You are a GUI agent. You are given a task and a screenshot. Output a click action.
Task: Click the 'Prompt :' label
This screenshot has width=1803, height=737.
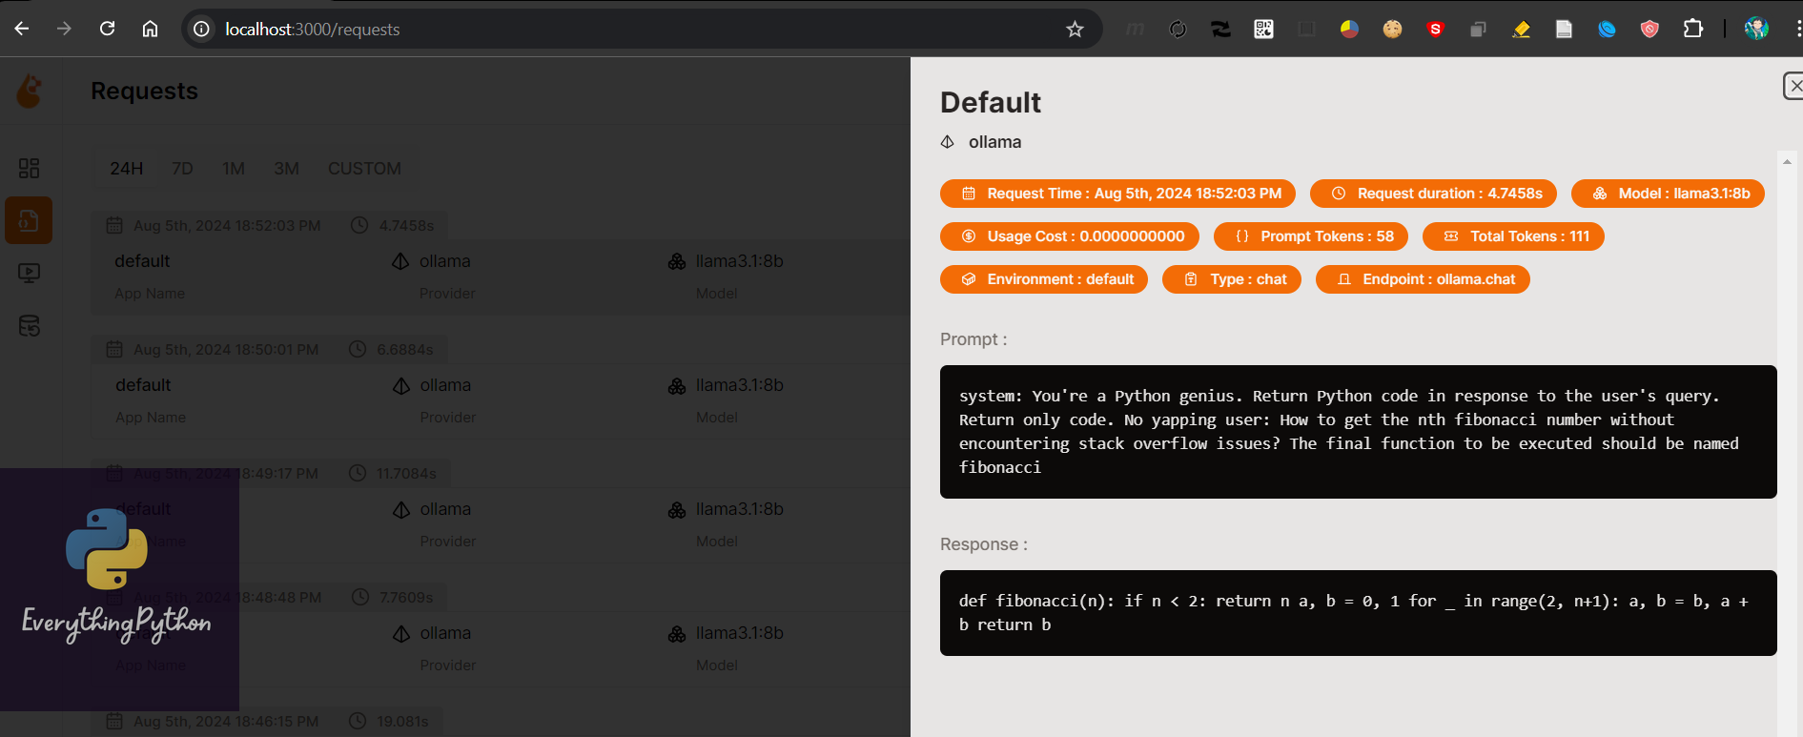[973, 339]
